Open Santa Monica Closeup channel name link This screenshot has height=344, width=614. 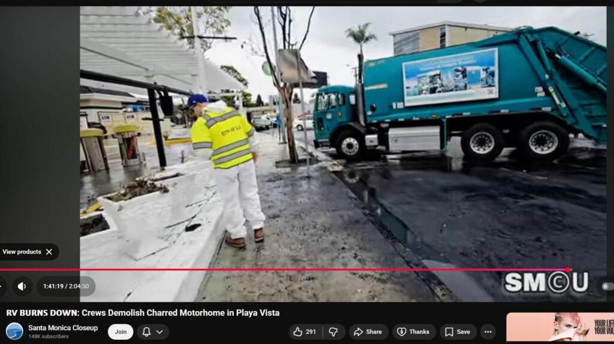coord(63,328)
